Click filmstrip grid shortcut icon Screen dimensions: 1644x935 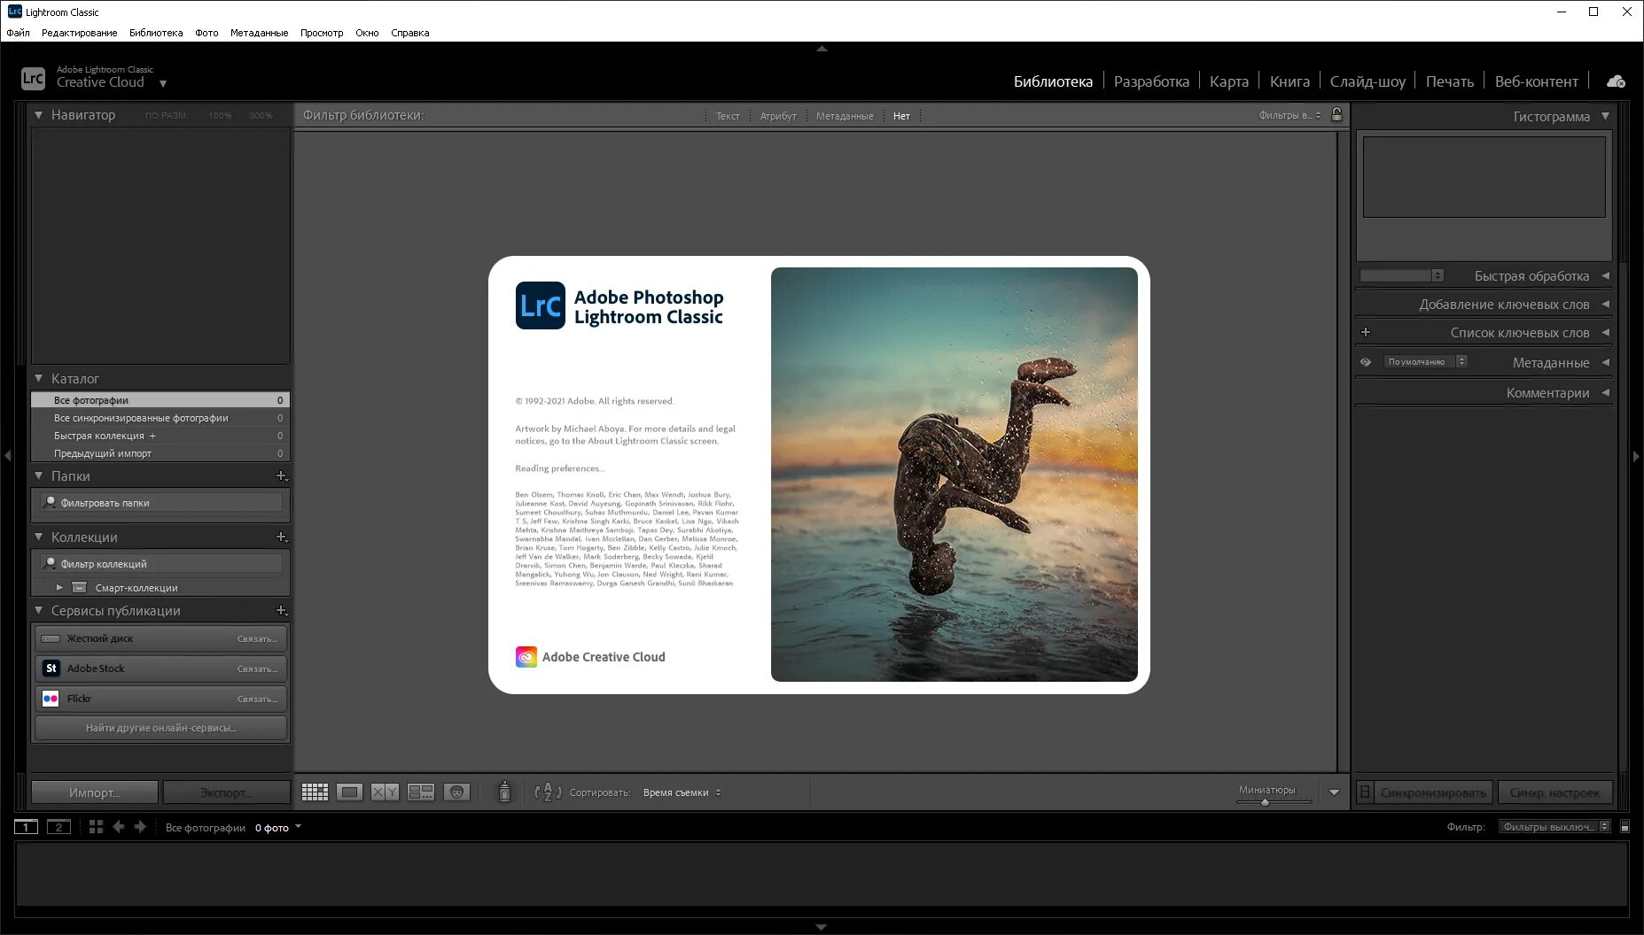tap(96, 827)
